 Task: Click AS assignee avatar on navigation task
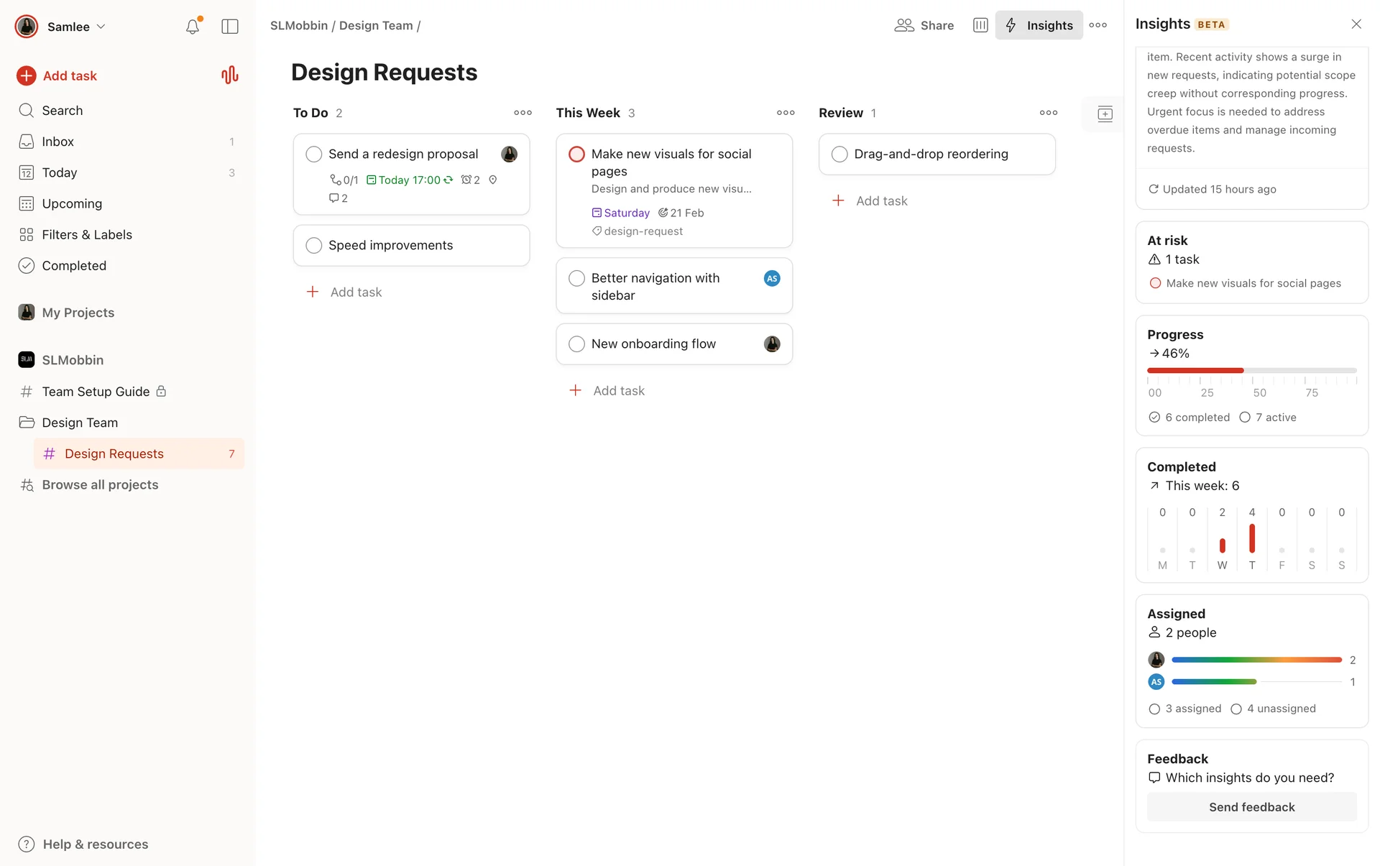(x=772, y=278)
